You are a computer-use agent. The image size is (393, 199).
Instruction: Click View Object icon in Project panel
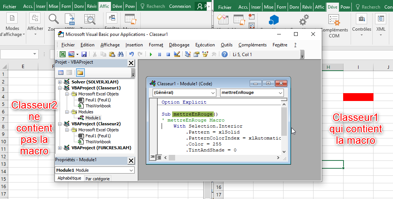(x=69, y=73)
